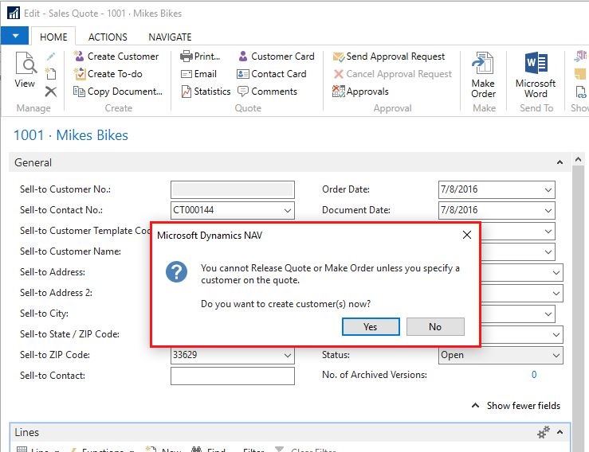589x452 pixels.
Task: Open the Order Date dropdown
Action: coord(548,190)
